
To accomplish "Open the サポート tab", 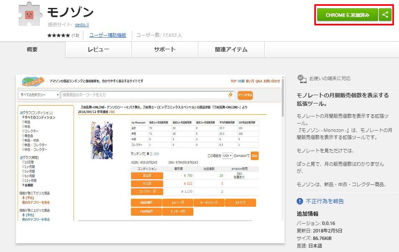I will tap(165, 49).
